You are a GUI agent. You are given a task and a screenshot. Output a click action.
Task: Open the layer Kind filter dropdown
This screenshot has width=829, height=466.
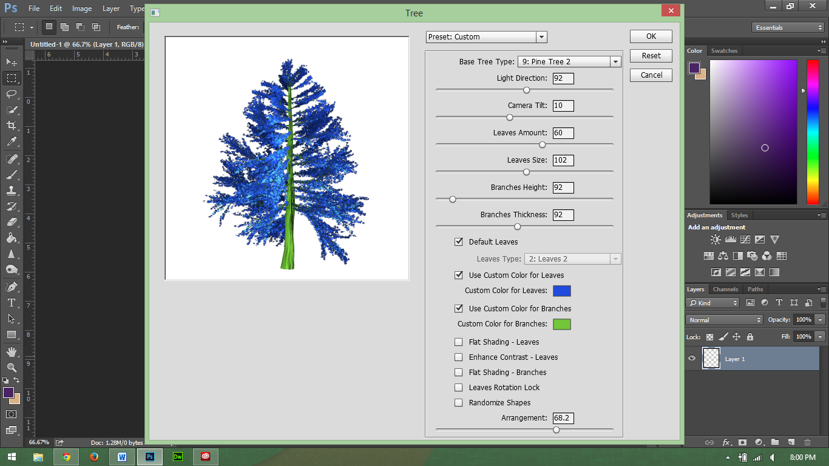714,303
